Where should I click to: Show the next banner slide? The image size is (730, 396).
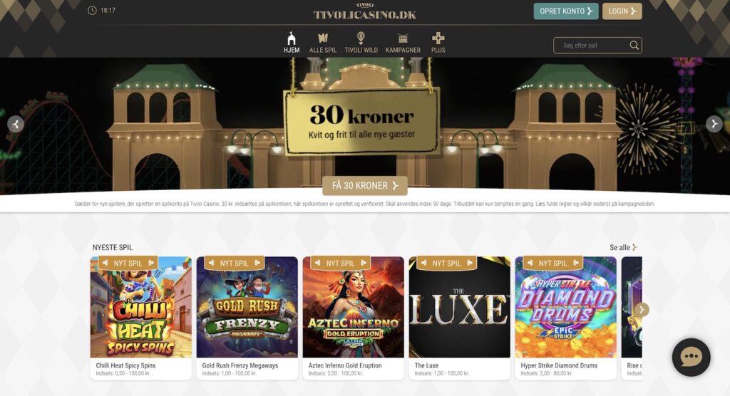coord(714,124)
